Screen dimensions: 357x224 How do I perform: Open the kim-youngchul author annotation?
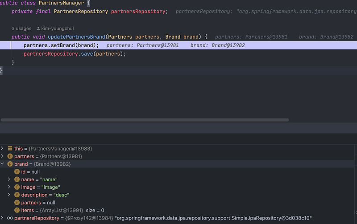58,29
